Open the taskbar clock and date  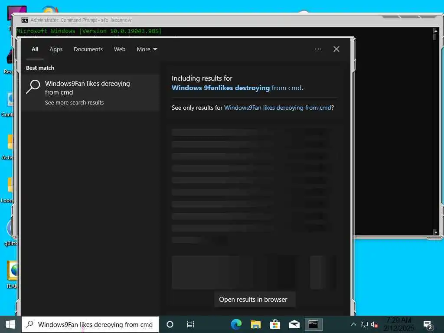click(x=399, y=324)
